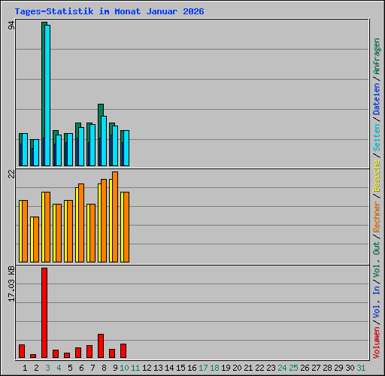This screenshot has width=385, height=376.
Task: Click the tallest orange Rechner bar for day 9
Action: pyautogui.click(x=115, y=217)
